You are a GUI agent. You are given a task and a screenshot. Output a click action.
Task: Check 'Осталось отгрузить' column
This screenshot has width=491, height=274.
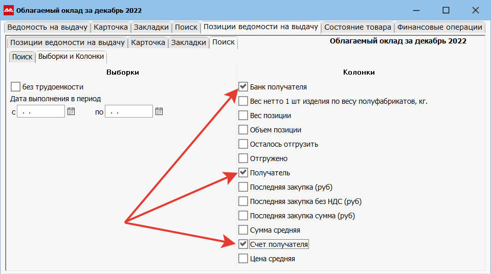pos(243,144)
